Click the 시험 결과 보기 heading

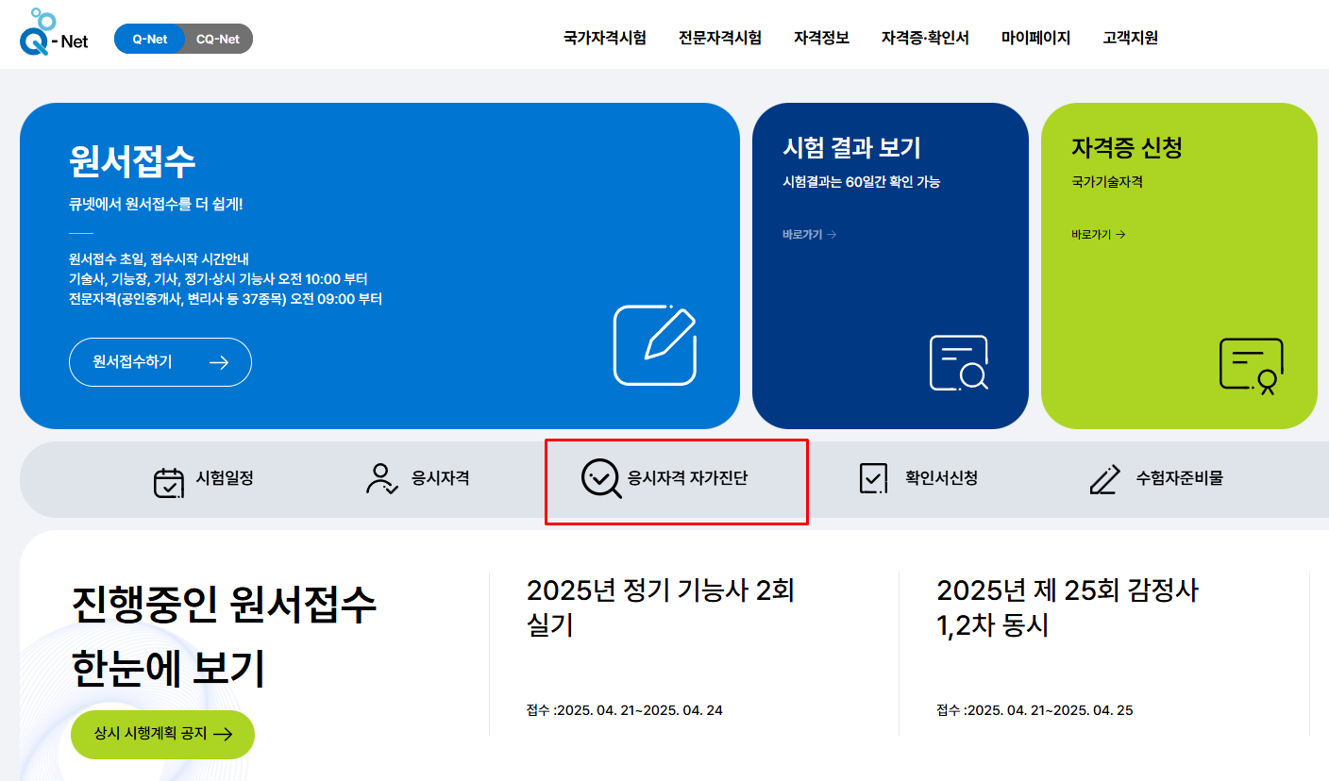[851, 148]
